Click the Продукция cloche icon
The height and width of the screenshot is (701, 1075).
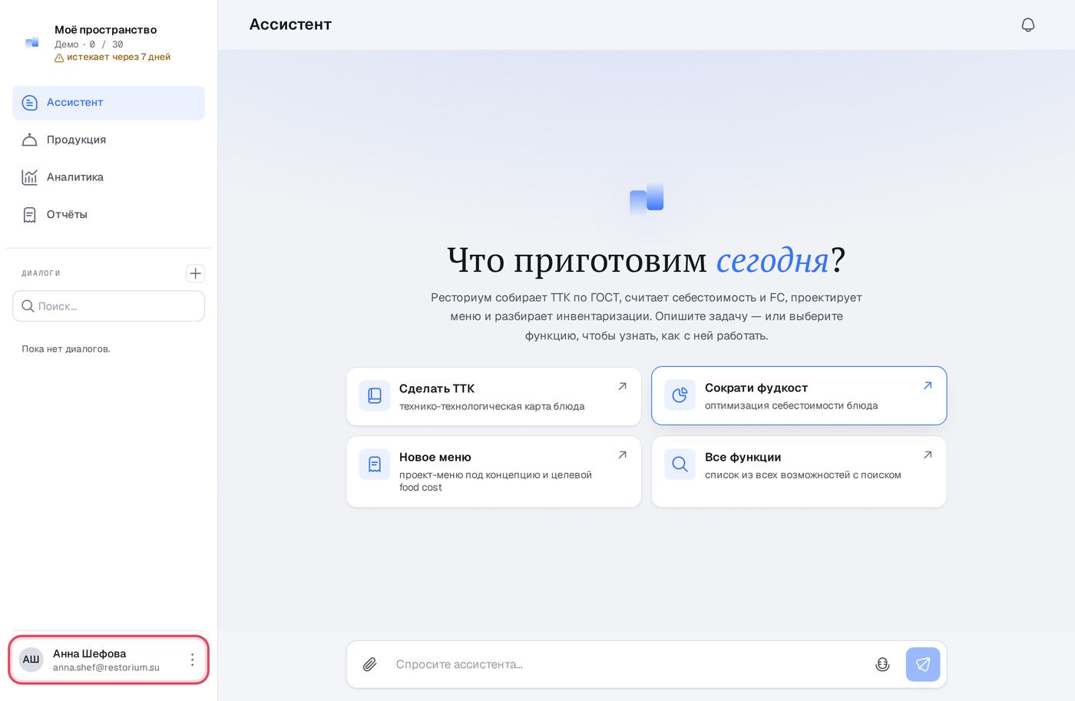(29, 140)
